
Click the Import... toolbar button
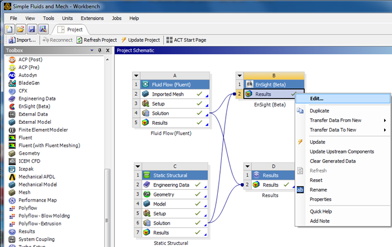pos(22,40)
